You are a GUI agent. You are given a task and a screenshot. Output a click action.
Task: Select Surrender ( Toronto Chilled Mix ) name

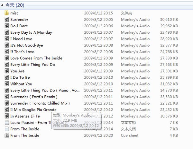click(40, 103)
